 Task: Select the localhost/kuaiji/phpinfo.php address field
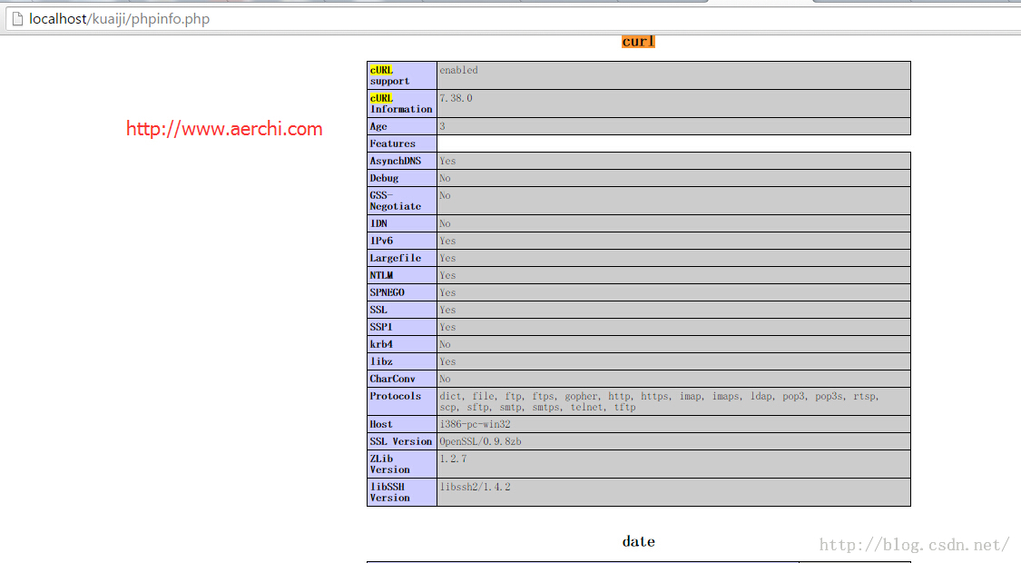pos(513,19)
